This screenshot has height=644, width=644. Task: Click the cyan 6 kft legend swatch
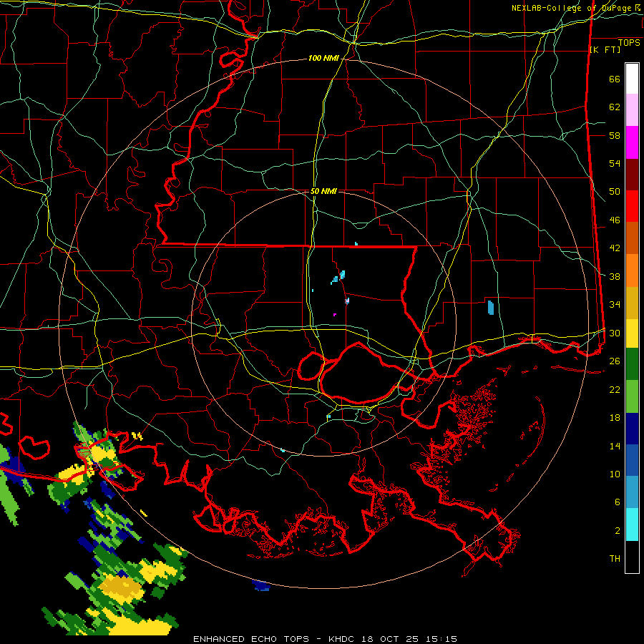(x=632, y=525)
